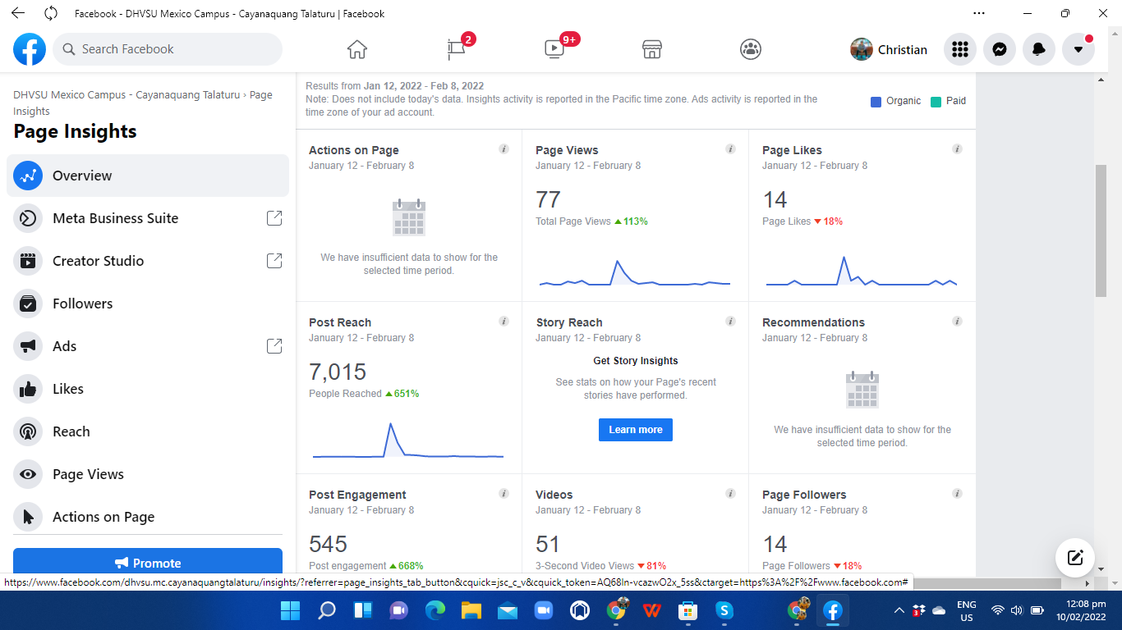This screenshot has height=630, width=1122.
Task: Show hidden system tray icons
Action: coord(899,610)
